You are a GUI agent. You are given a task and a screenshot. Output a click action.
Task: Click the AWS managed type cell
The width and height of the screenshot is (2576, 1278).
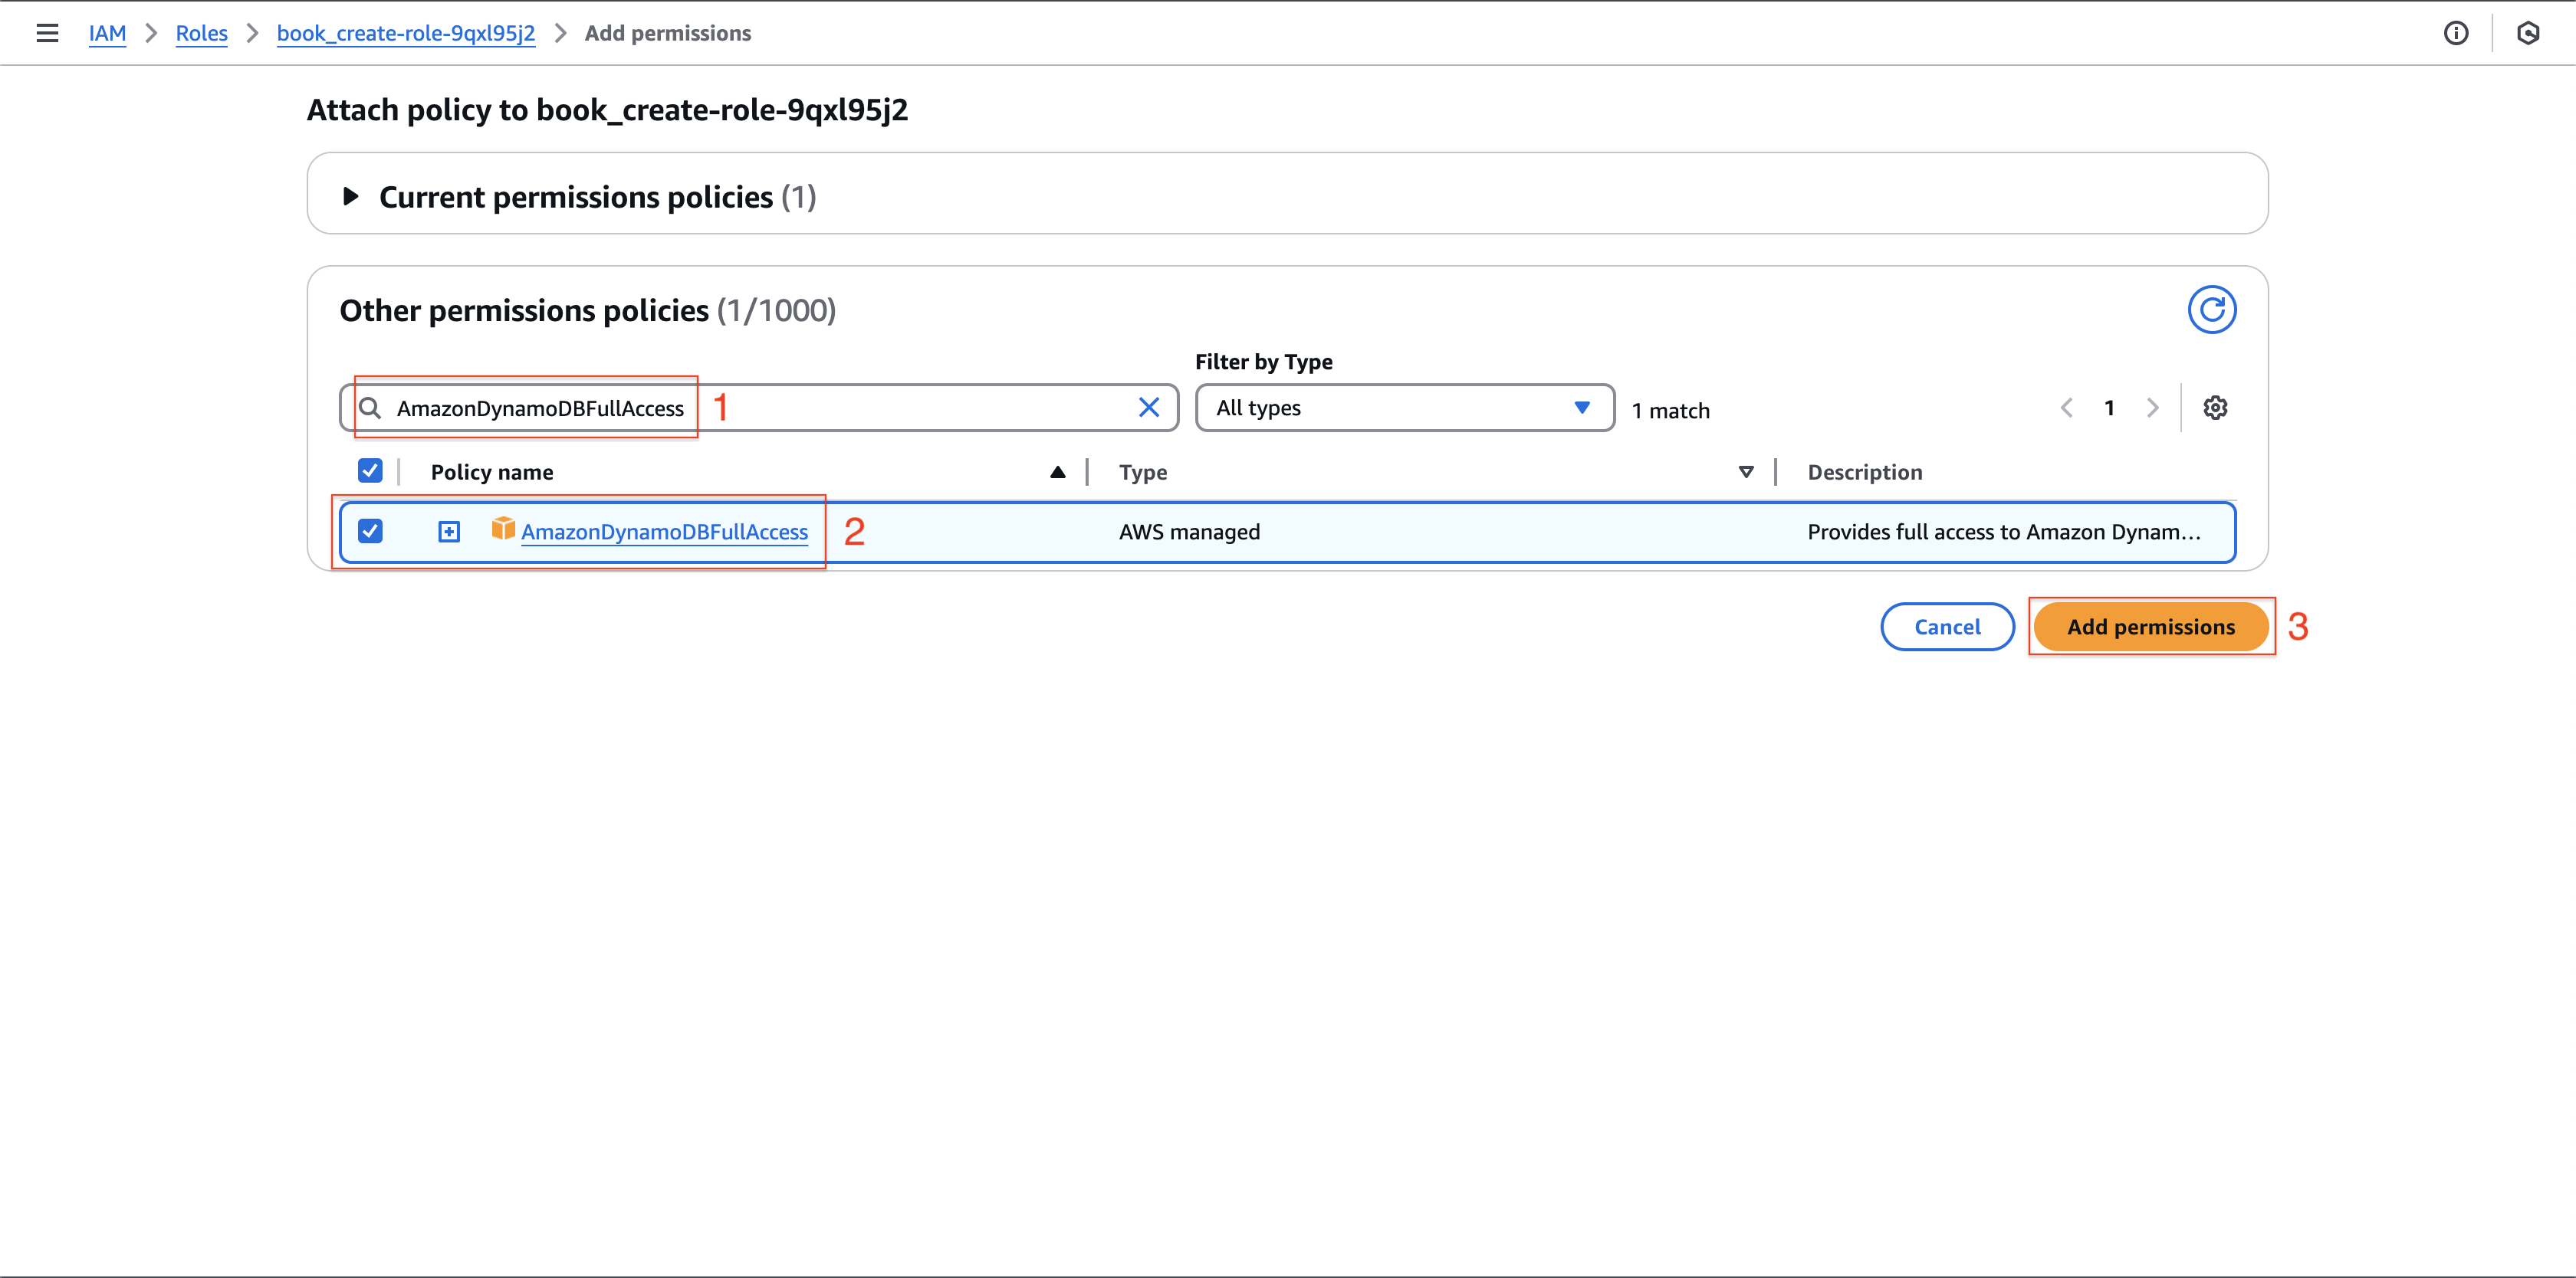[x=1189, y=532]
